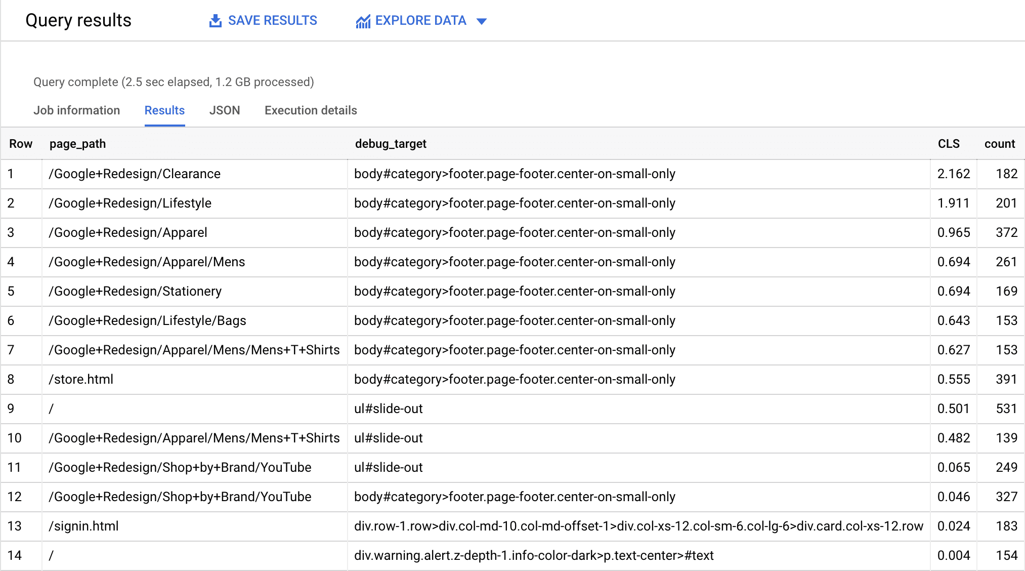The height and width of the screenshot is (571, 1025).
Task: Open Execution details tab
Action: (x=311, y=110)
